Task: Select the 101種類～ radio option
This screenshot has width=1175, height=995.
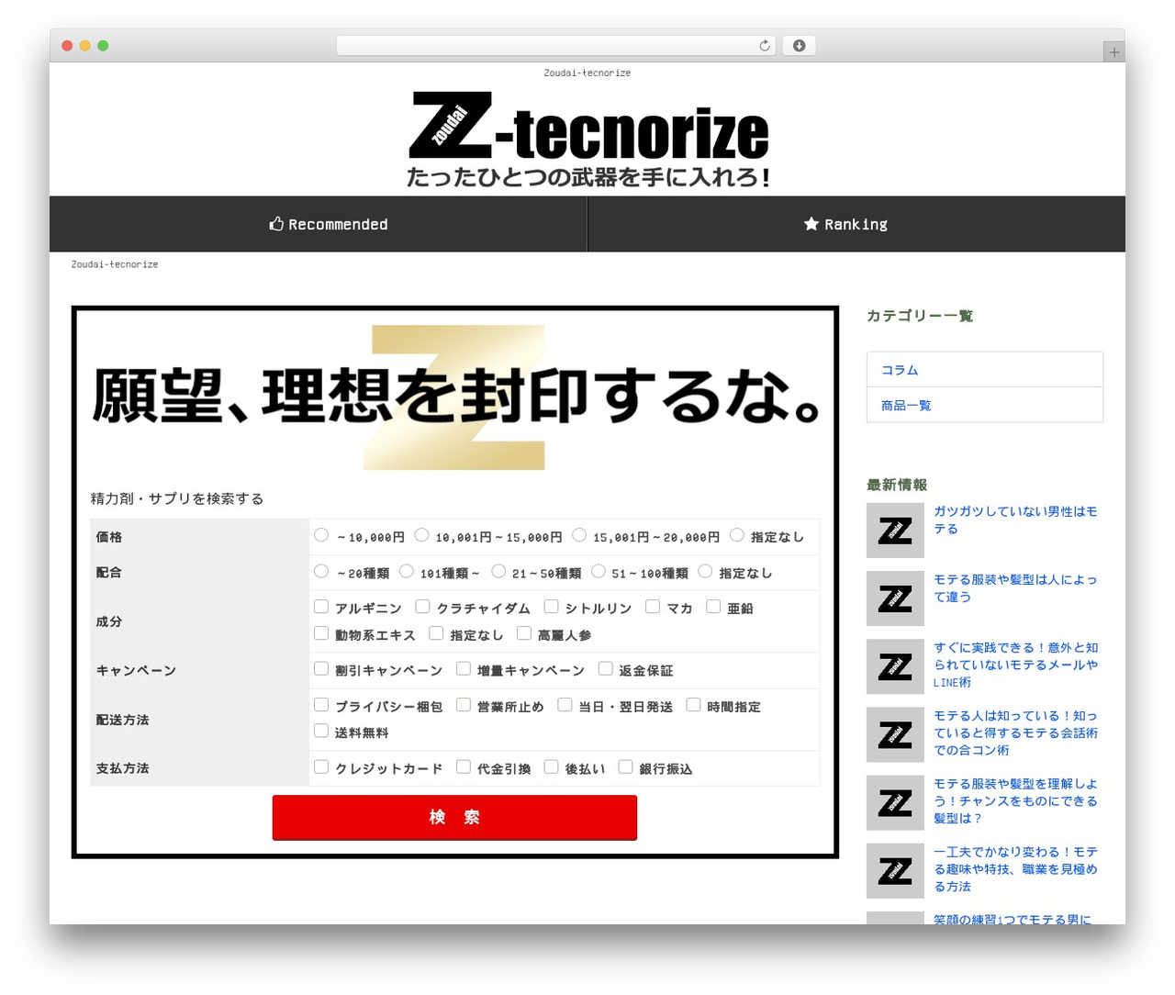Action: tap(407, 571)
